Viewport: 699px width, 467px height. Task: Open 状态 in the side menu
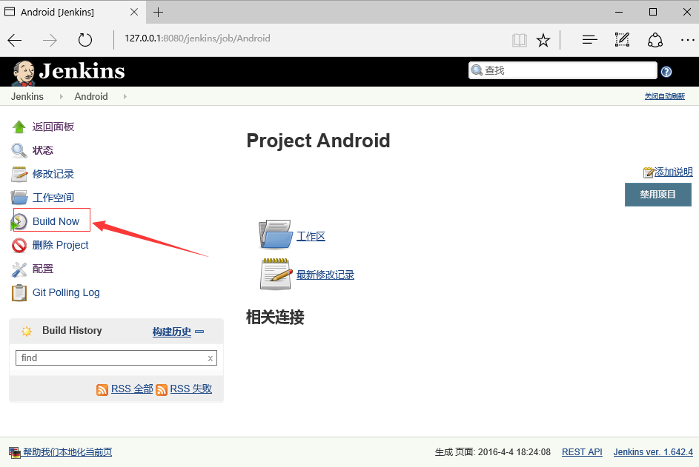[43, 150]
